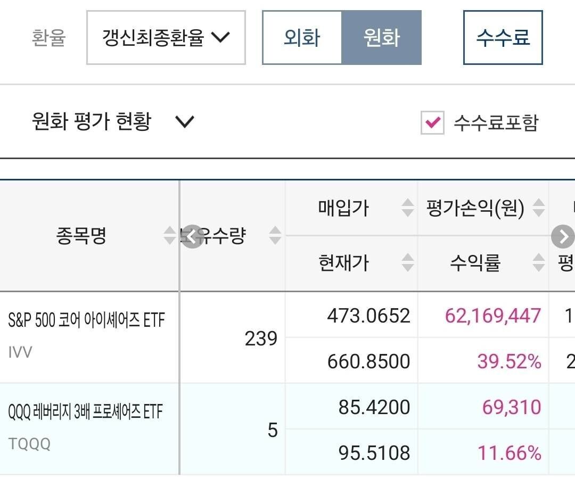Open the 갱신최종환율 exchange rate dropdown
The height and width of the screenshot is (495, 575).
coord(165,38)
